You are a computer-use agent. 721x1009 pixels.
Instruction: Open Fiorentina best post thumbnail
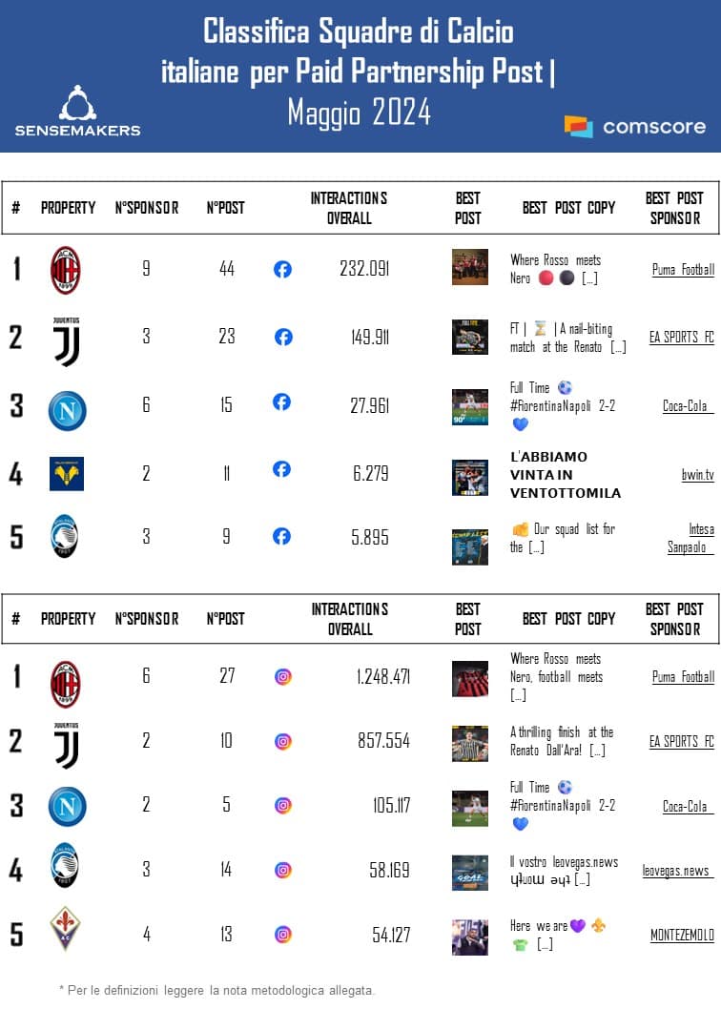pyautogui.click(x=470, y=937)
